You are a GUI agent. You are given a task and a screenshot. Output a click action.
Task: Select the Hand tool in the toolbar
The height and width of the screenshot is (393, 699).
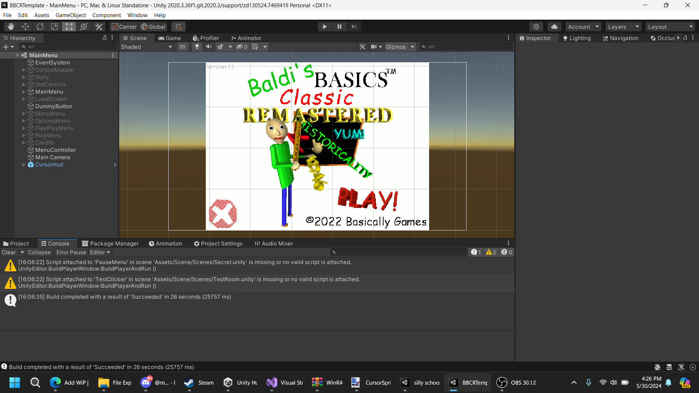11,26
